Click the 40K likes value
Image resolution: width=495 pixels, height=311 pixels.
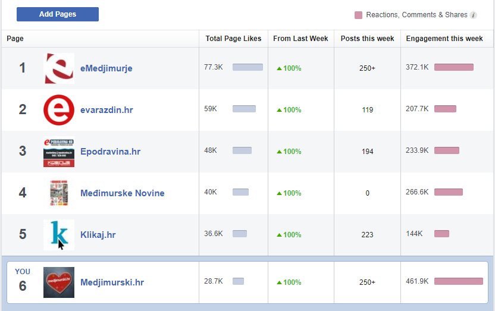tap(210, 192)
